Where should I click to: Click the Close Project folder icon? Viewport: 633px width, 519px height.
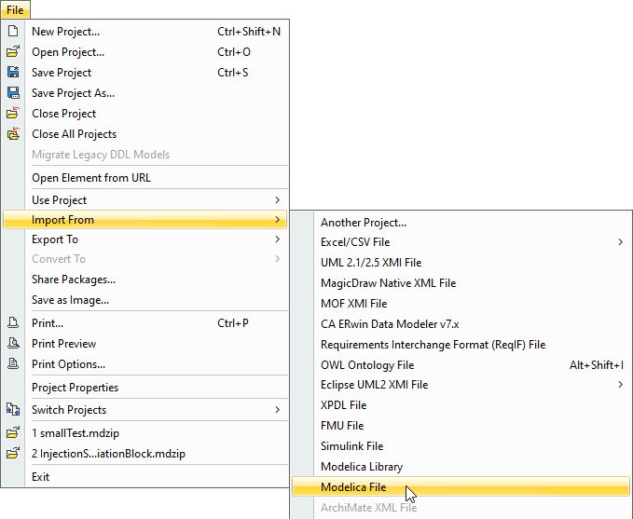[13, 114]
